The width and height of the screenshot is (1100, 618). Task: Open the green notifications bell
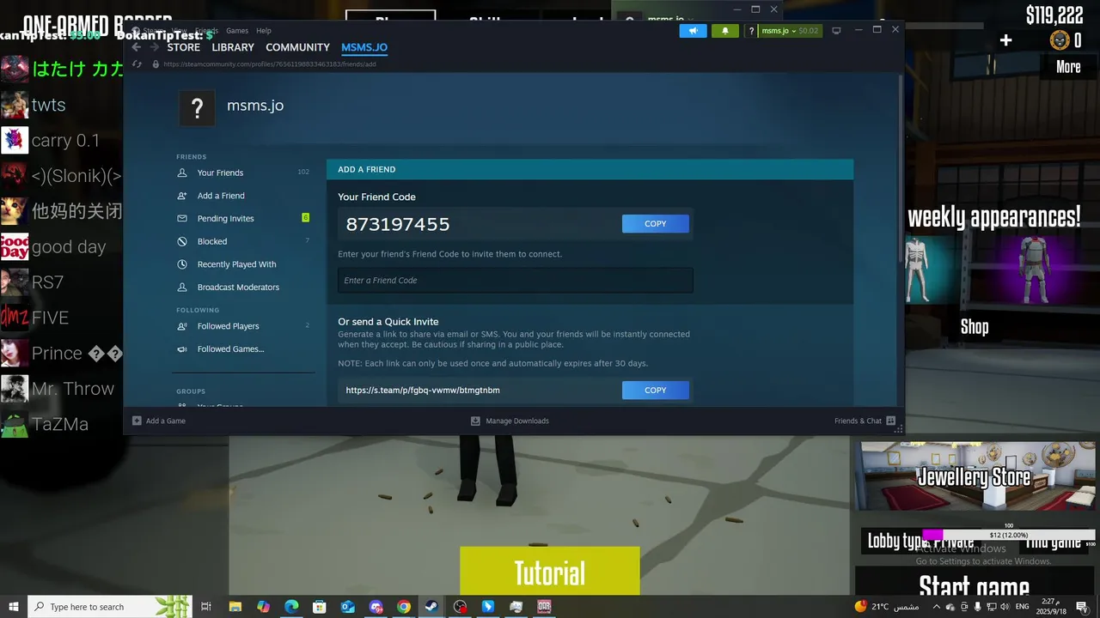pos(724,31)
